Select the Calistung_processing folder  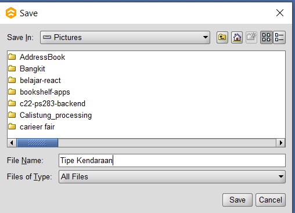tap(50, 115)
